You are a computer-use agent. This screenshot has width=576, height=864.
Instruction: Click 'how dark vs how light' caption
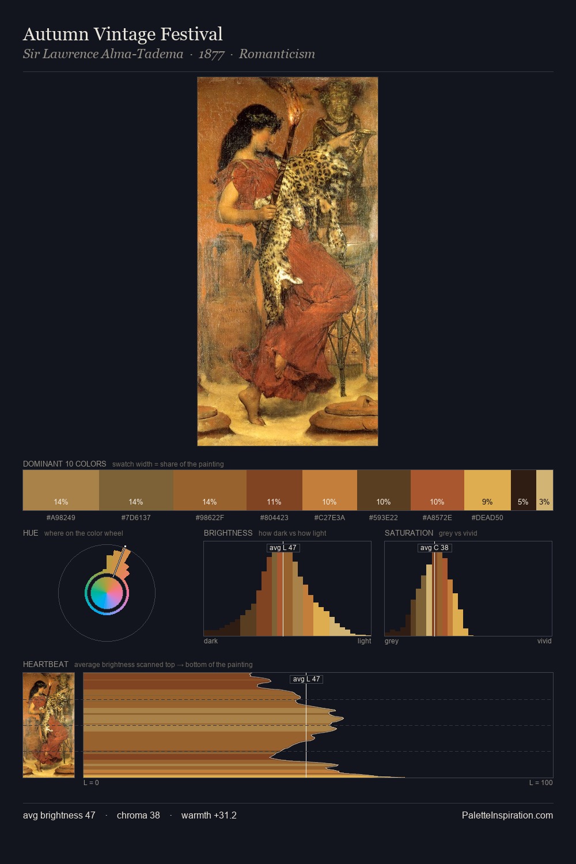click(x=293, y=533)
